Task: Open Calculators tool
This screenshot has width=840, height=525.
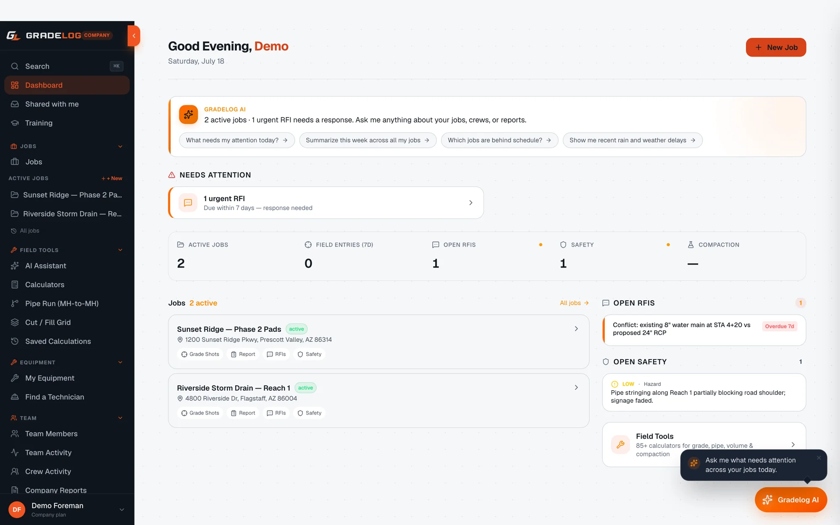Action: (67, 285)
